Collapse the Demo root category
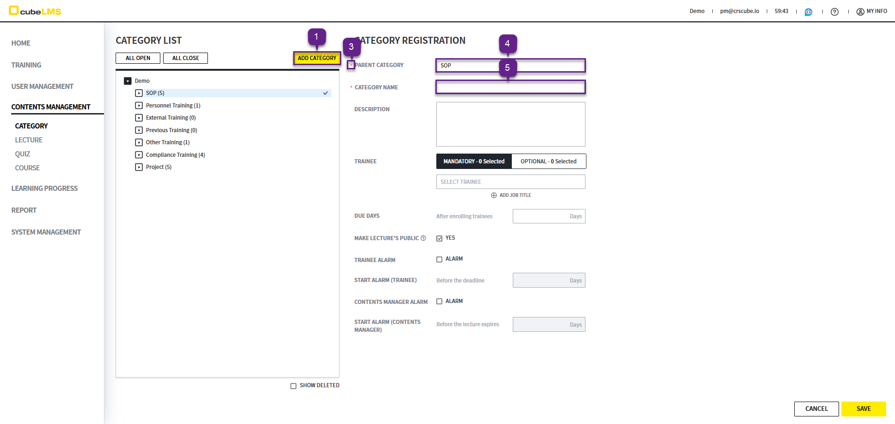The image size is (895, 424). point(128,81)
